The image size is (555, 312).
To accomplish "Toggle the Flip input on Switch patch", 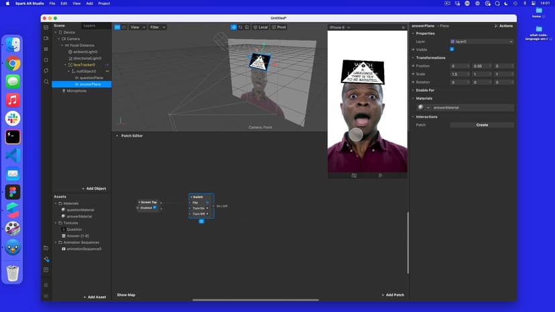I will 207,203.
